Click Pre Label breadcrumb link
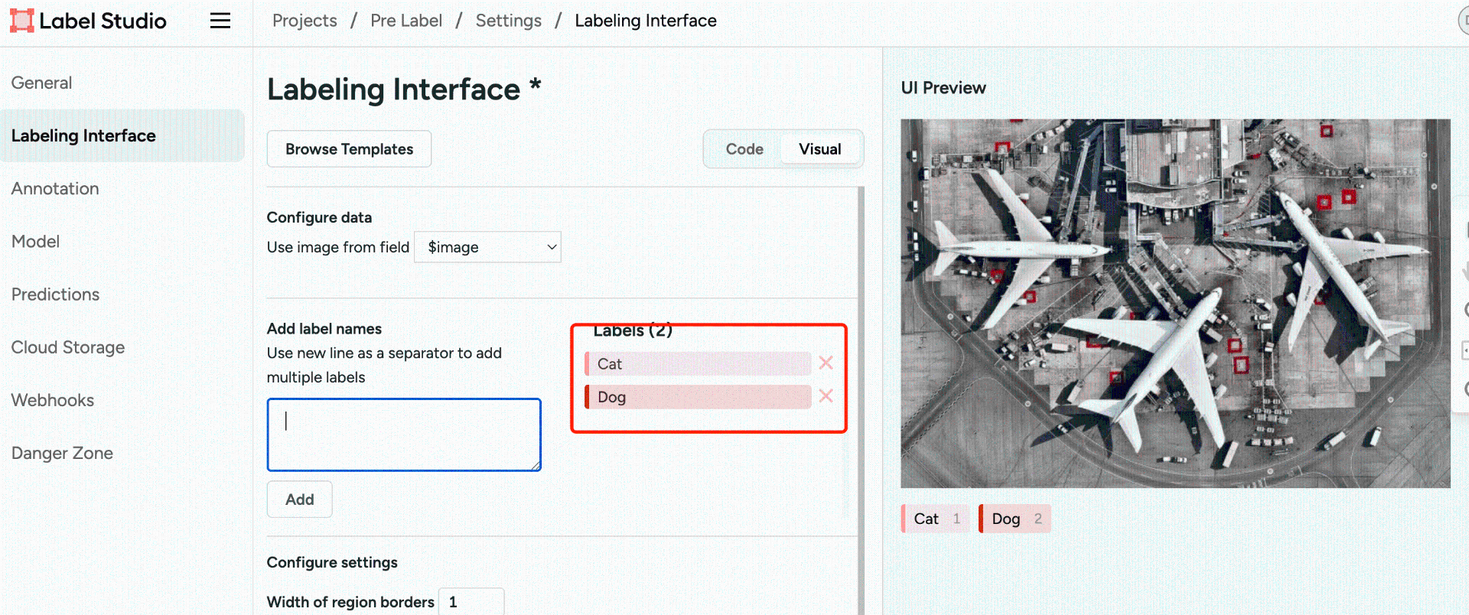The height and width of the screenshot is (615, 1469). [406, 21]
